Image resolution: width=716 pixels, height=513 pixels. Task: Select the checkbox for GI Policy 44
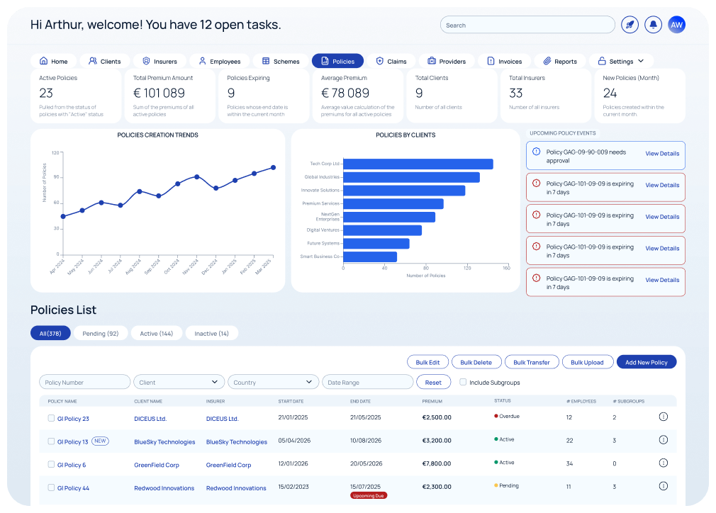pyautogui.click(x=50, y=488)
